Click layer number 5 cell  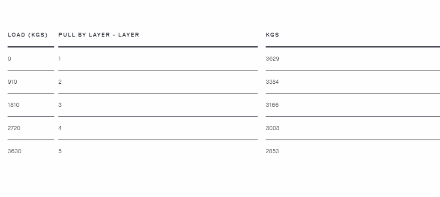click(x=60, y=152)
